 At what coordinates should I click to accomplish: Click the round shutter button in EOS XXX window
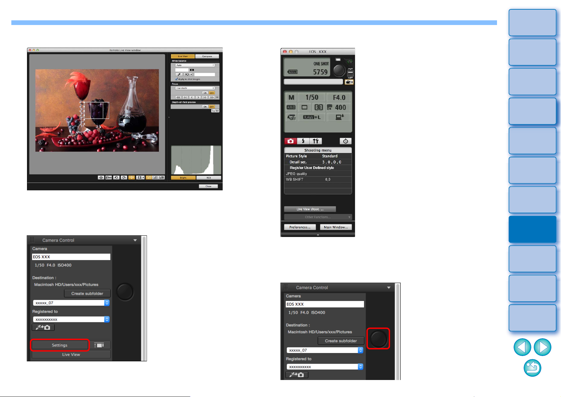pyautogui.click(x=339, y=70)
